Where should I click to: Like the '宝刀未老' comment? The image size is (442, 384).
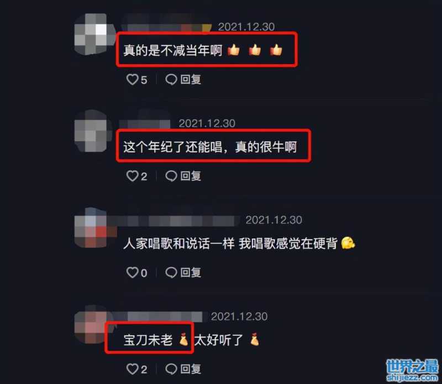[132, 369]
